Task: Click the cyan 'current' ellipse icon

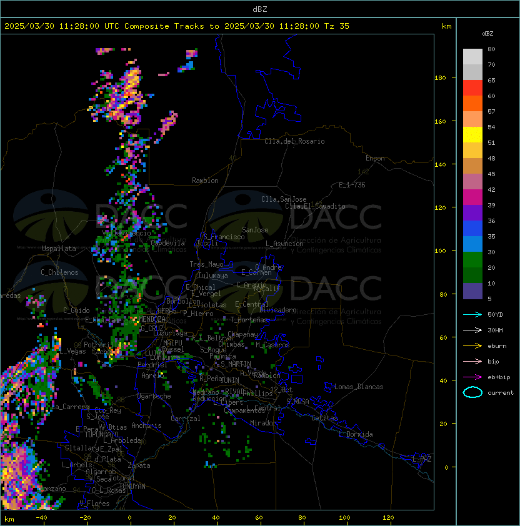Action: click(472, 392)
